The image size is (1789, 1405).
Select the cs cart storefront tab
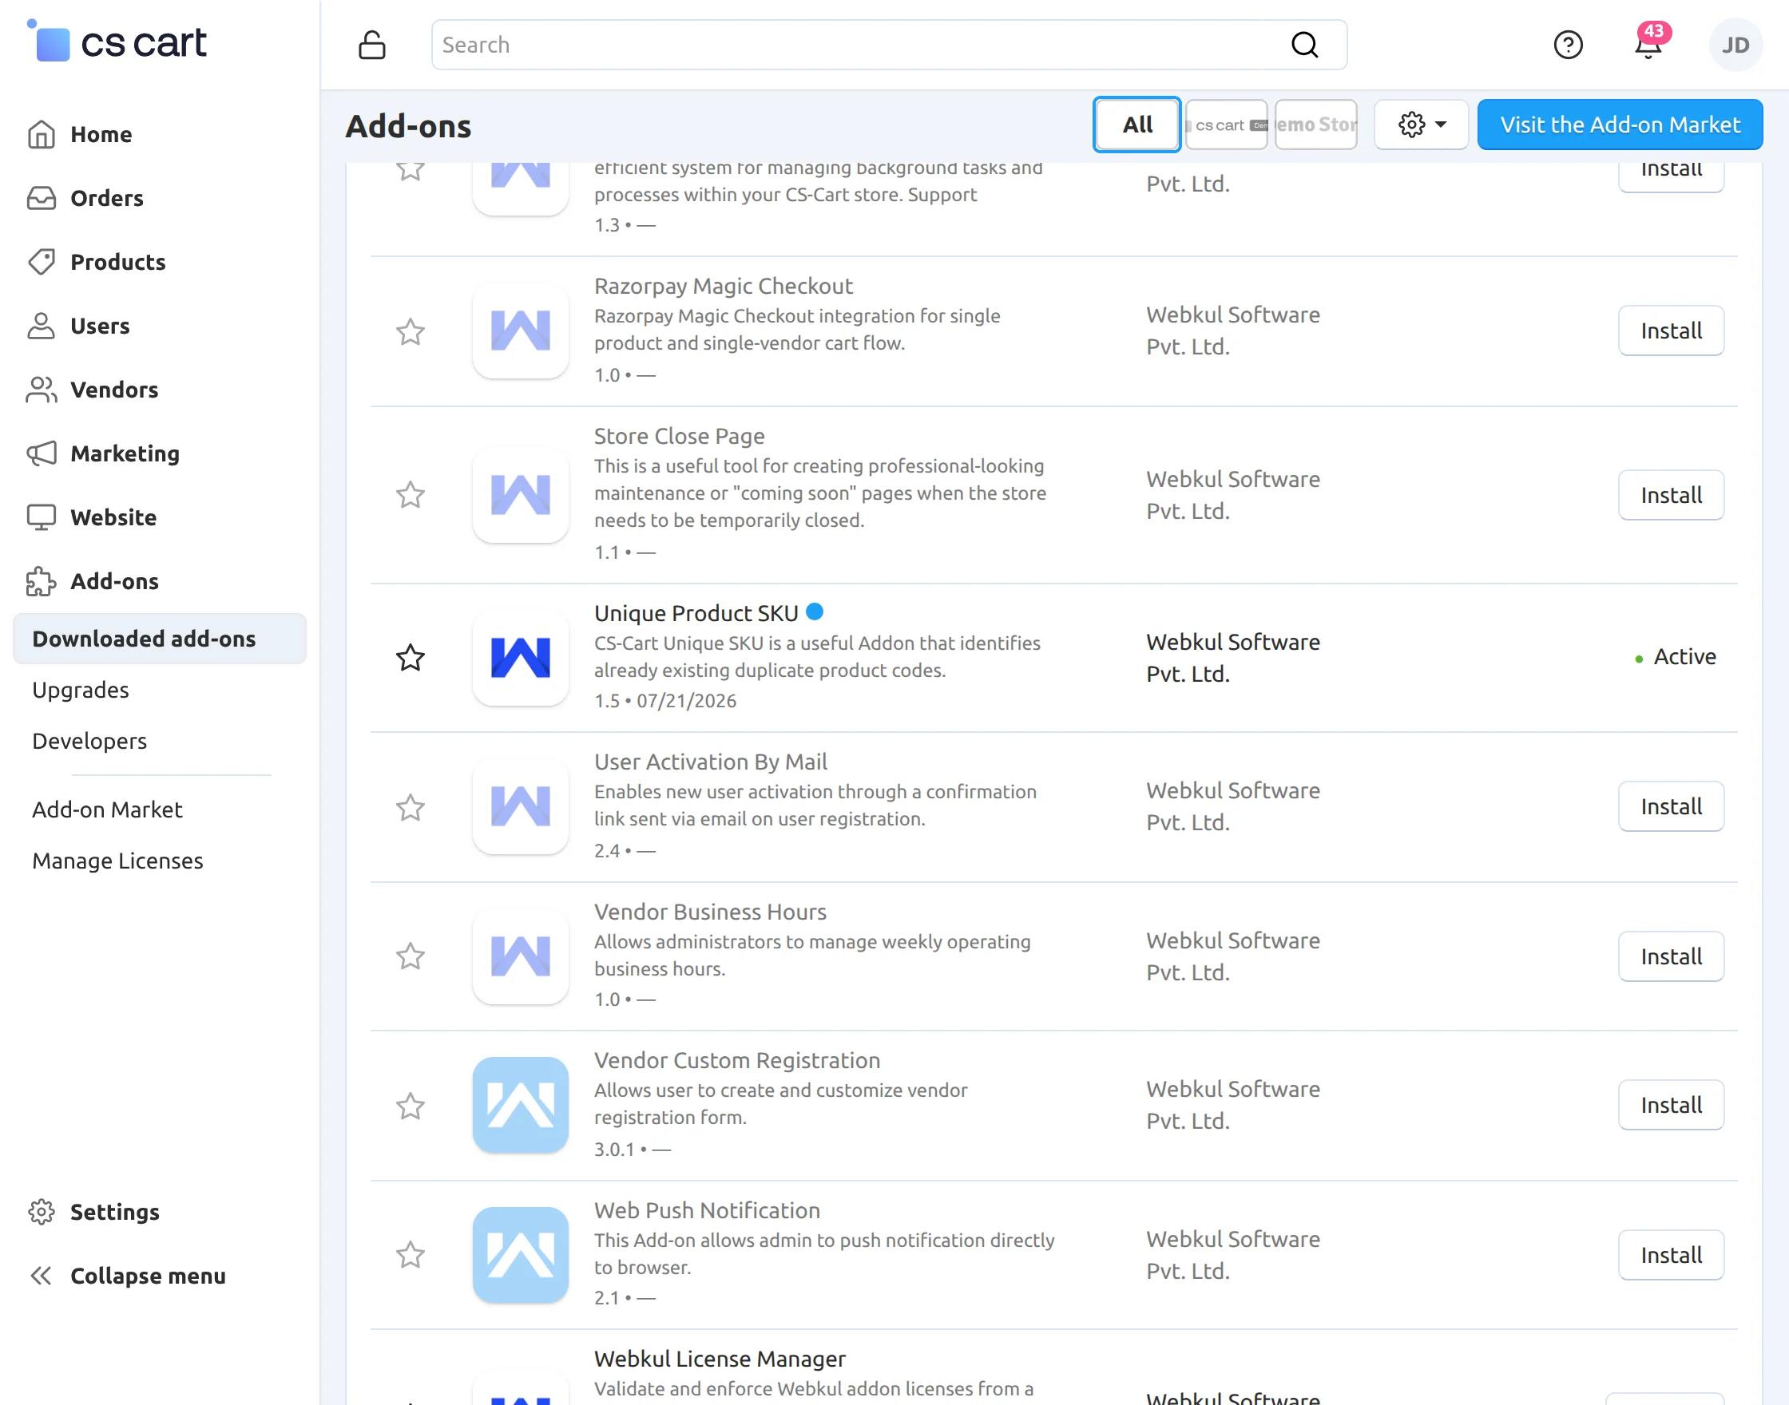tap(1225, 125)
